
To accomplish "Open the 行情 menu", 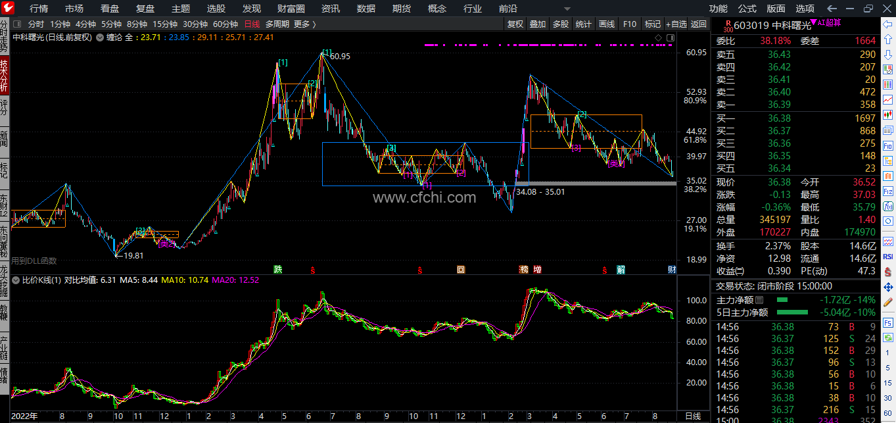I will (x=39, y=9).
